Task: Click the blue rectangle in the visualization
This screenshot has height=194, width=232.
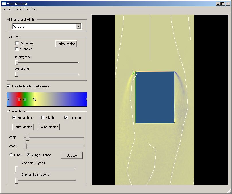Action: click(154, 97)
